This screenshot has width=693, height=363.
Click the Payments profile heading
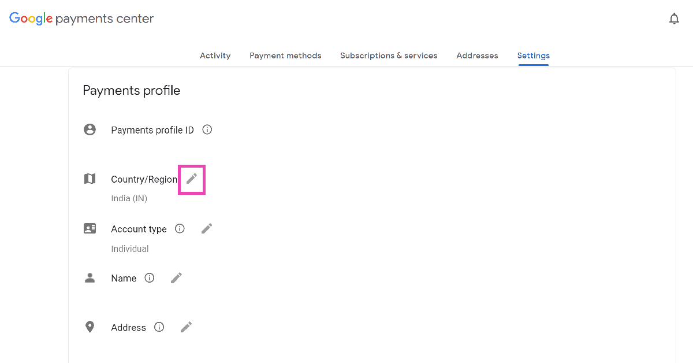click(132, 91)
